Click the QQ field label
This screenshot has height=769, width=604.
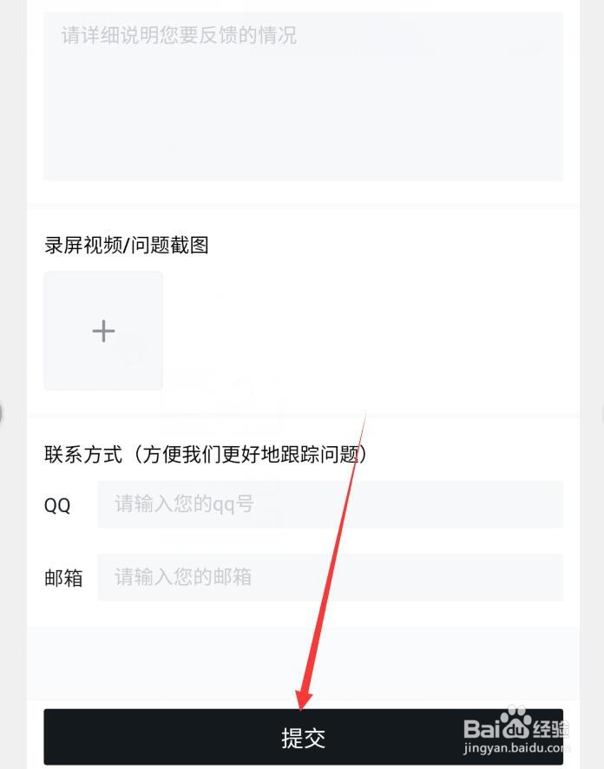[57, 505]
